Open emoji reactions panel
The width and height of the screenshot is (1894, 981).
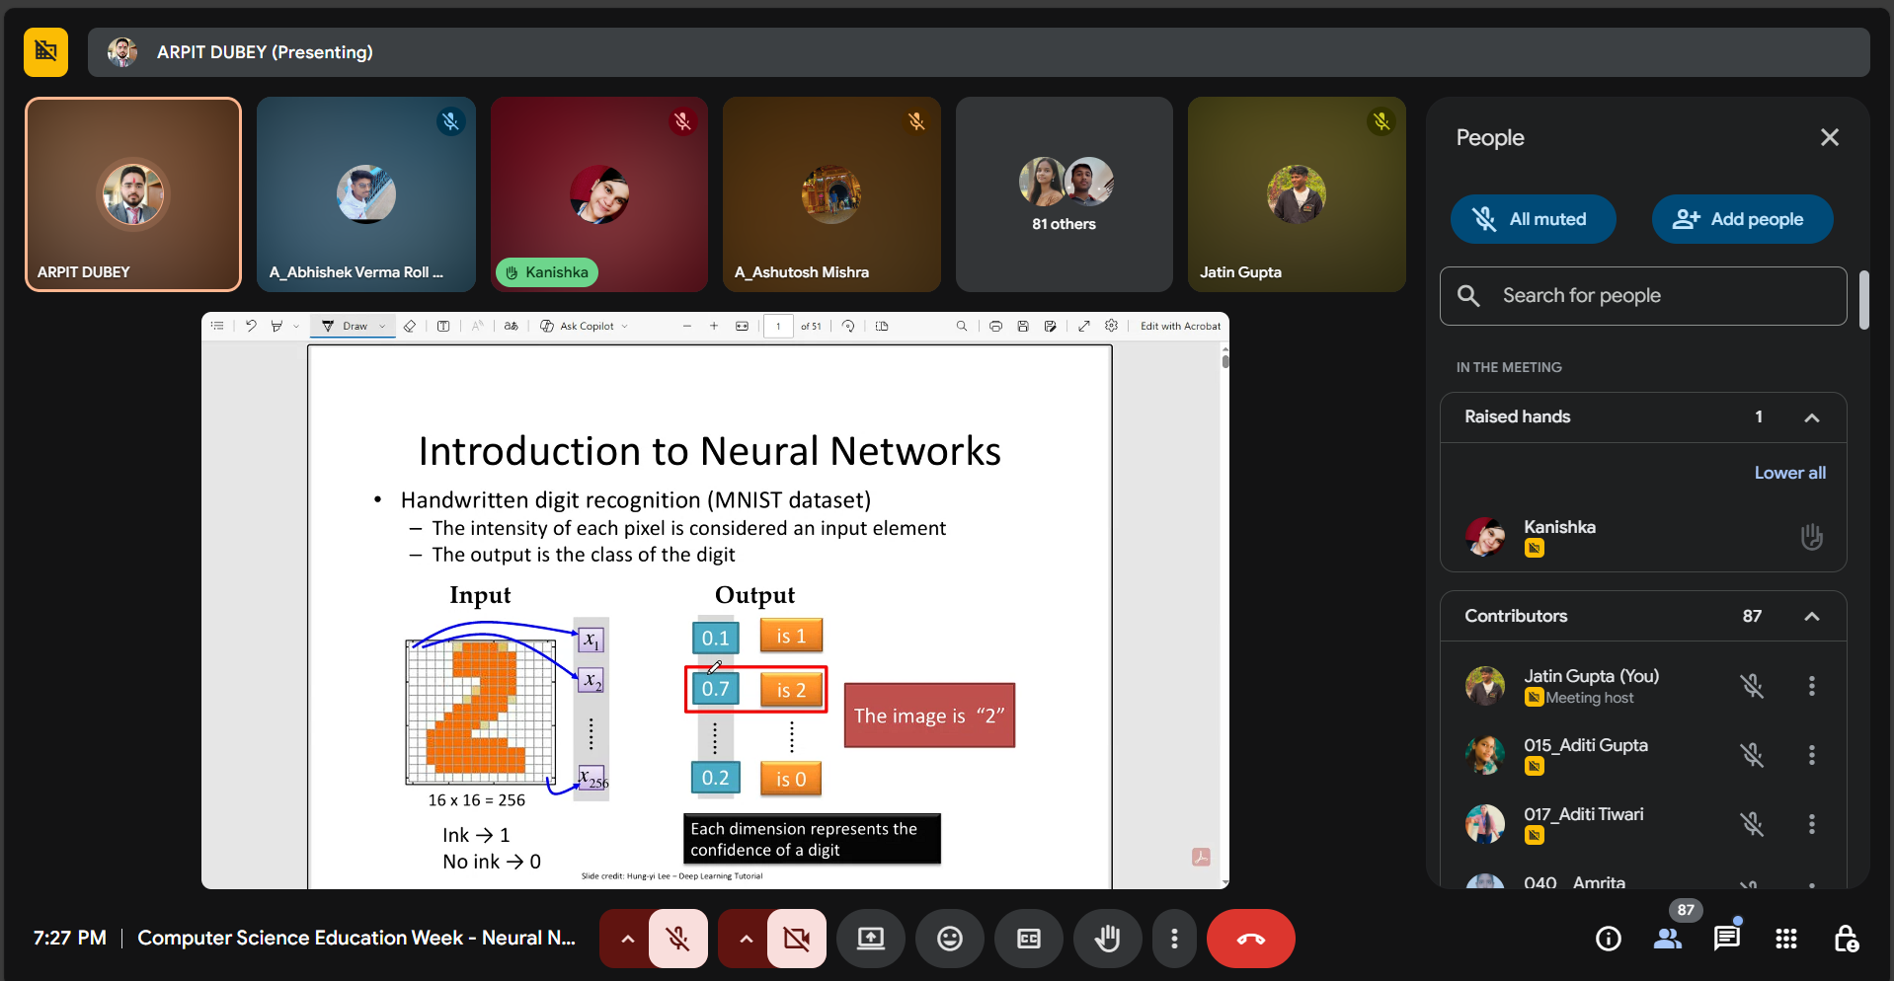click(949, 939)
